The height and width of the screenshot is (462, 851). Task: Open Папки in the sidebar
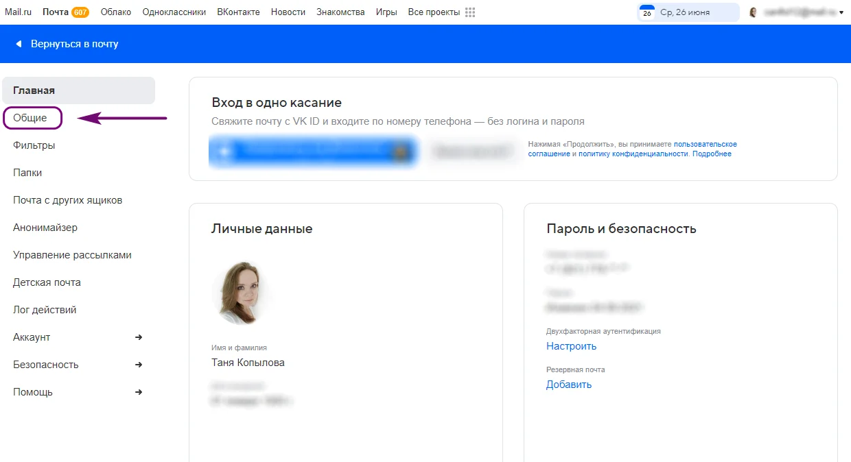[x=27, y=173]
